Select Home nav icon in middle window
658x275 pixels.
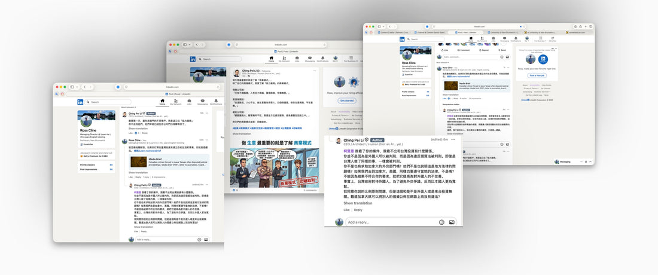271,59
